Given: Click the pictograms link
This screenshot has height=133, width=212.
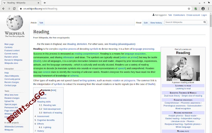Looking at the screenshot, I should tap(130, 80).
